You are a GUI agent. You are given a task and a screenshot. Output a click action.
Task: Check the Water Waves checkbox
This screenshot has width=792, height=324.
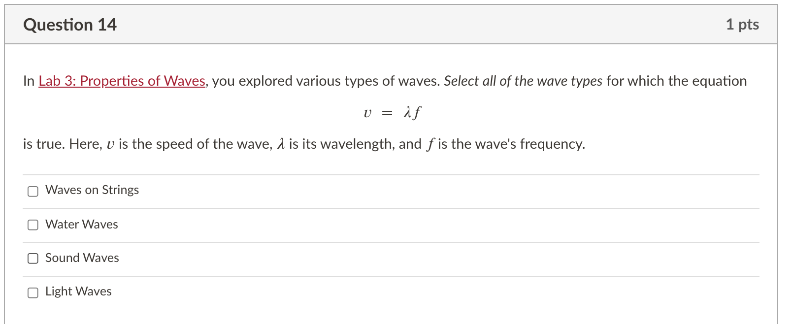point(33,225)
